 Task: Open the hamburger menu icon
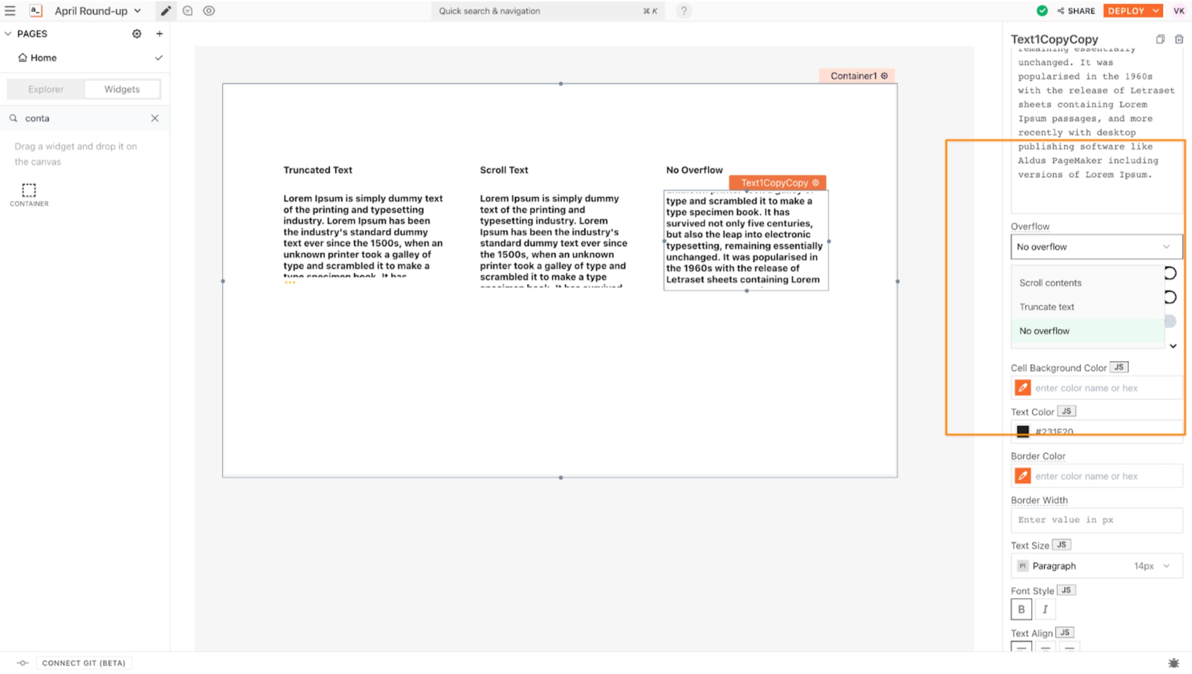[10, 10]
